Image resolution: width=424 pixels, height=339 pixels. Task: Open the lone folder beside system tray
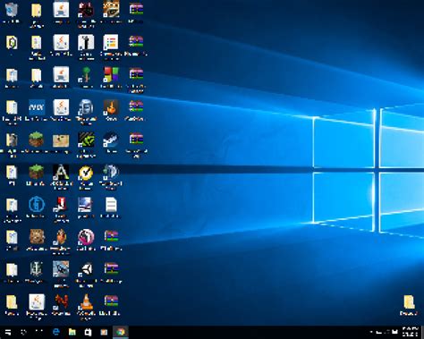[409, 302]
